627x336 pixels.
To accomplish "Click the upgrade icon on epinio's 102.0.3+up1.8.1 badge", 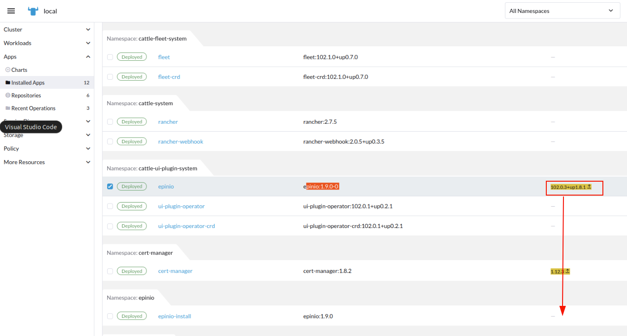I will [589, 187].
